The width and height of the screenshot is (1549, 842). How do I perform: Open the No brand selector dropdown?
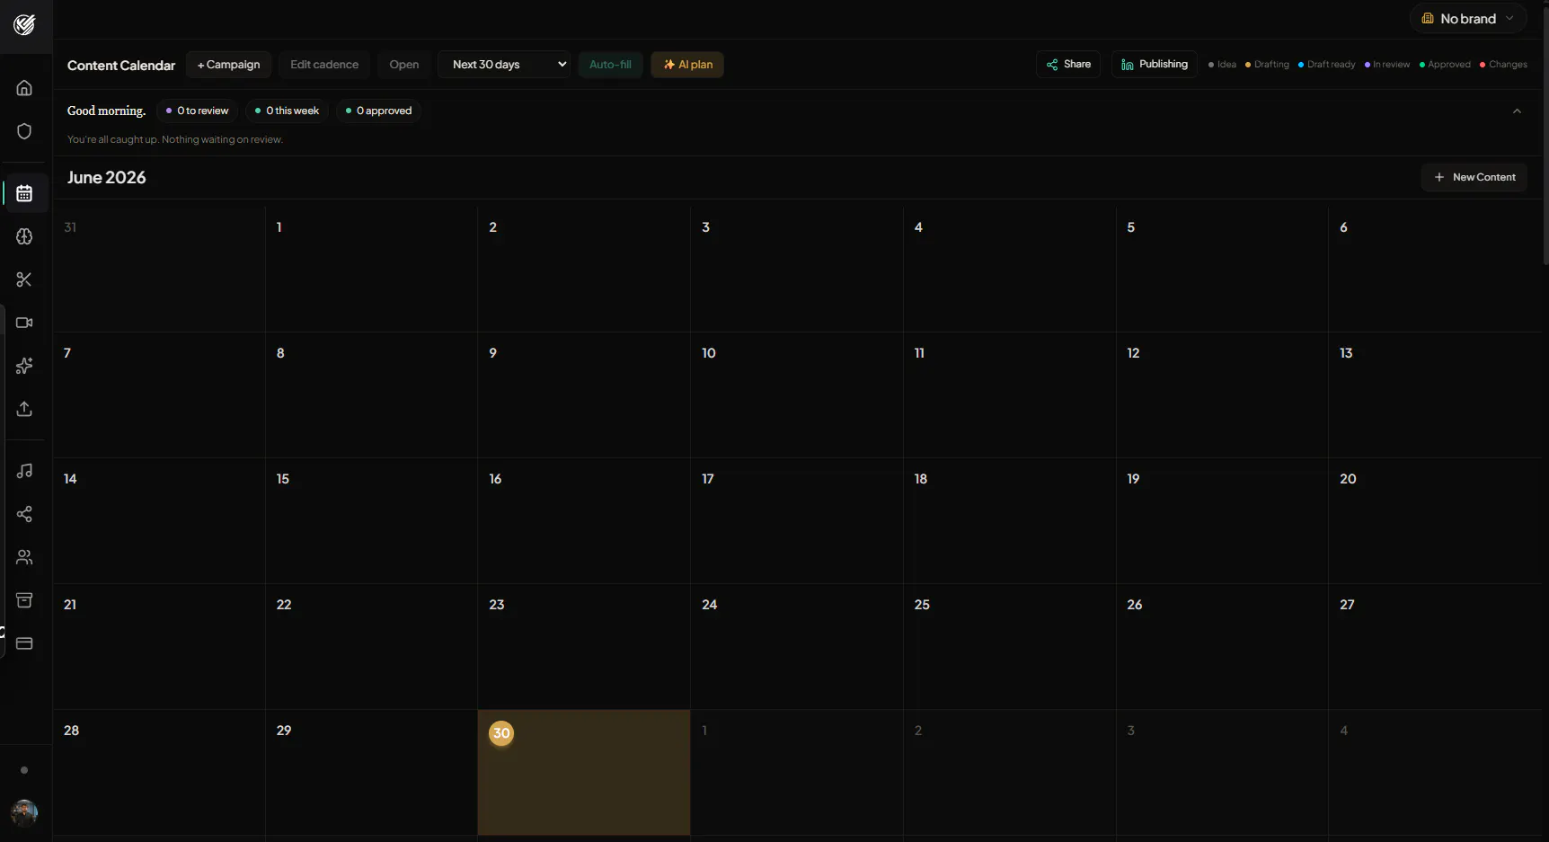pyautogui.click(x=1468, y=19)
